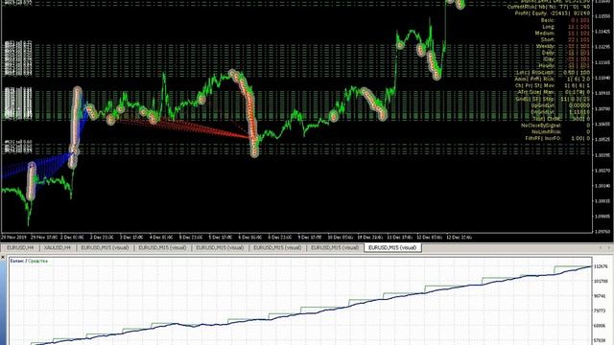Click the NoLimitRisk label in info panel

point(546,132)
